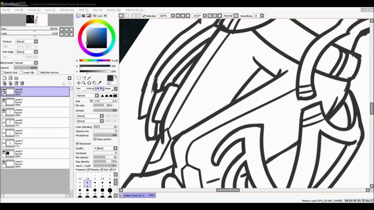Click the Lasso selection tool
The height and width of the screenshot is (210, 374).
84,78
